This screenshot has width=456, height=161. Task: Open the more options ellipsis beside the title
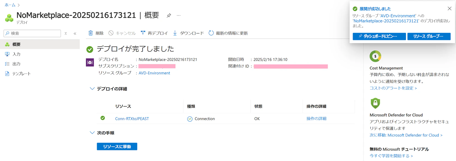click(179, 16)
